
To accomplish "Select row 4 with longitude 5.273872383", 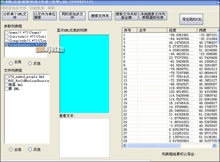I will coord(170,46).
